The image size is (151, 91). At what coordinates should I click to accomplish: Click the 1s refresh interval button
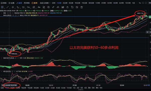pyautogui.click(x=140, y=3)
